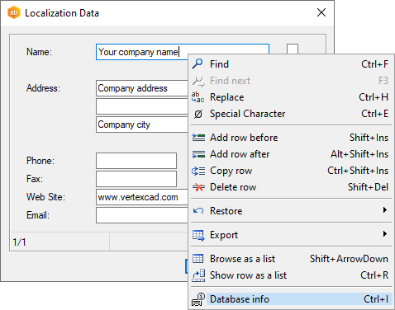Click the Phone input field
Viewport: 395px width, 310px height.
[x=136, y=161]
